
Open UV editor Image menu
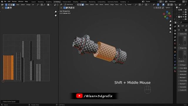point(28,5)
